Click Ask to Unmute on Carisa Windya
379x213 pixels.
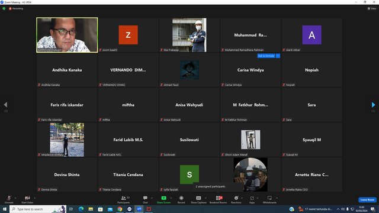(x=266, y=56)
